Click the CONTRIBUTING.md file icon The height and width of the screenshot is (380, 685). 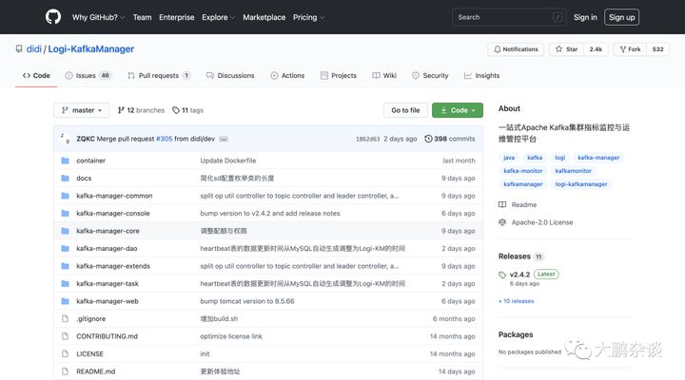click(65, 336)
